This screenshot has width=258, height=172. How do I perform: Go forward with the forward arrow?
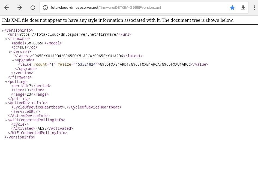point(20,8)
